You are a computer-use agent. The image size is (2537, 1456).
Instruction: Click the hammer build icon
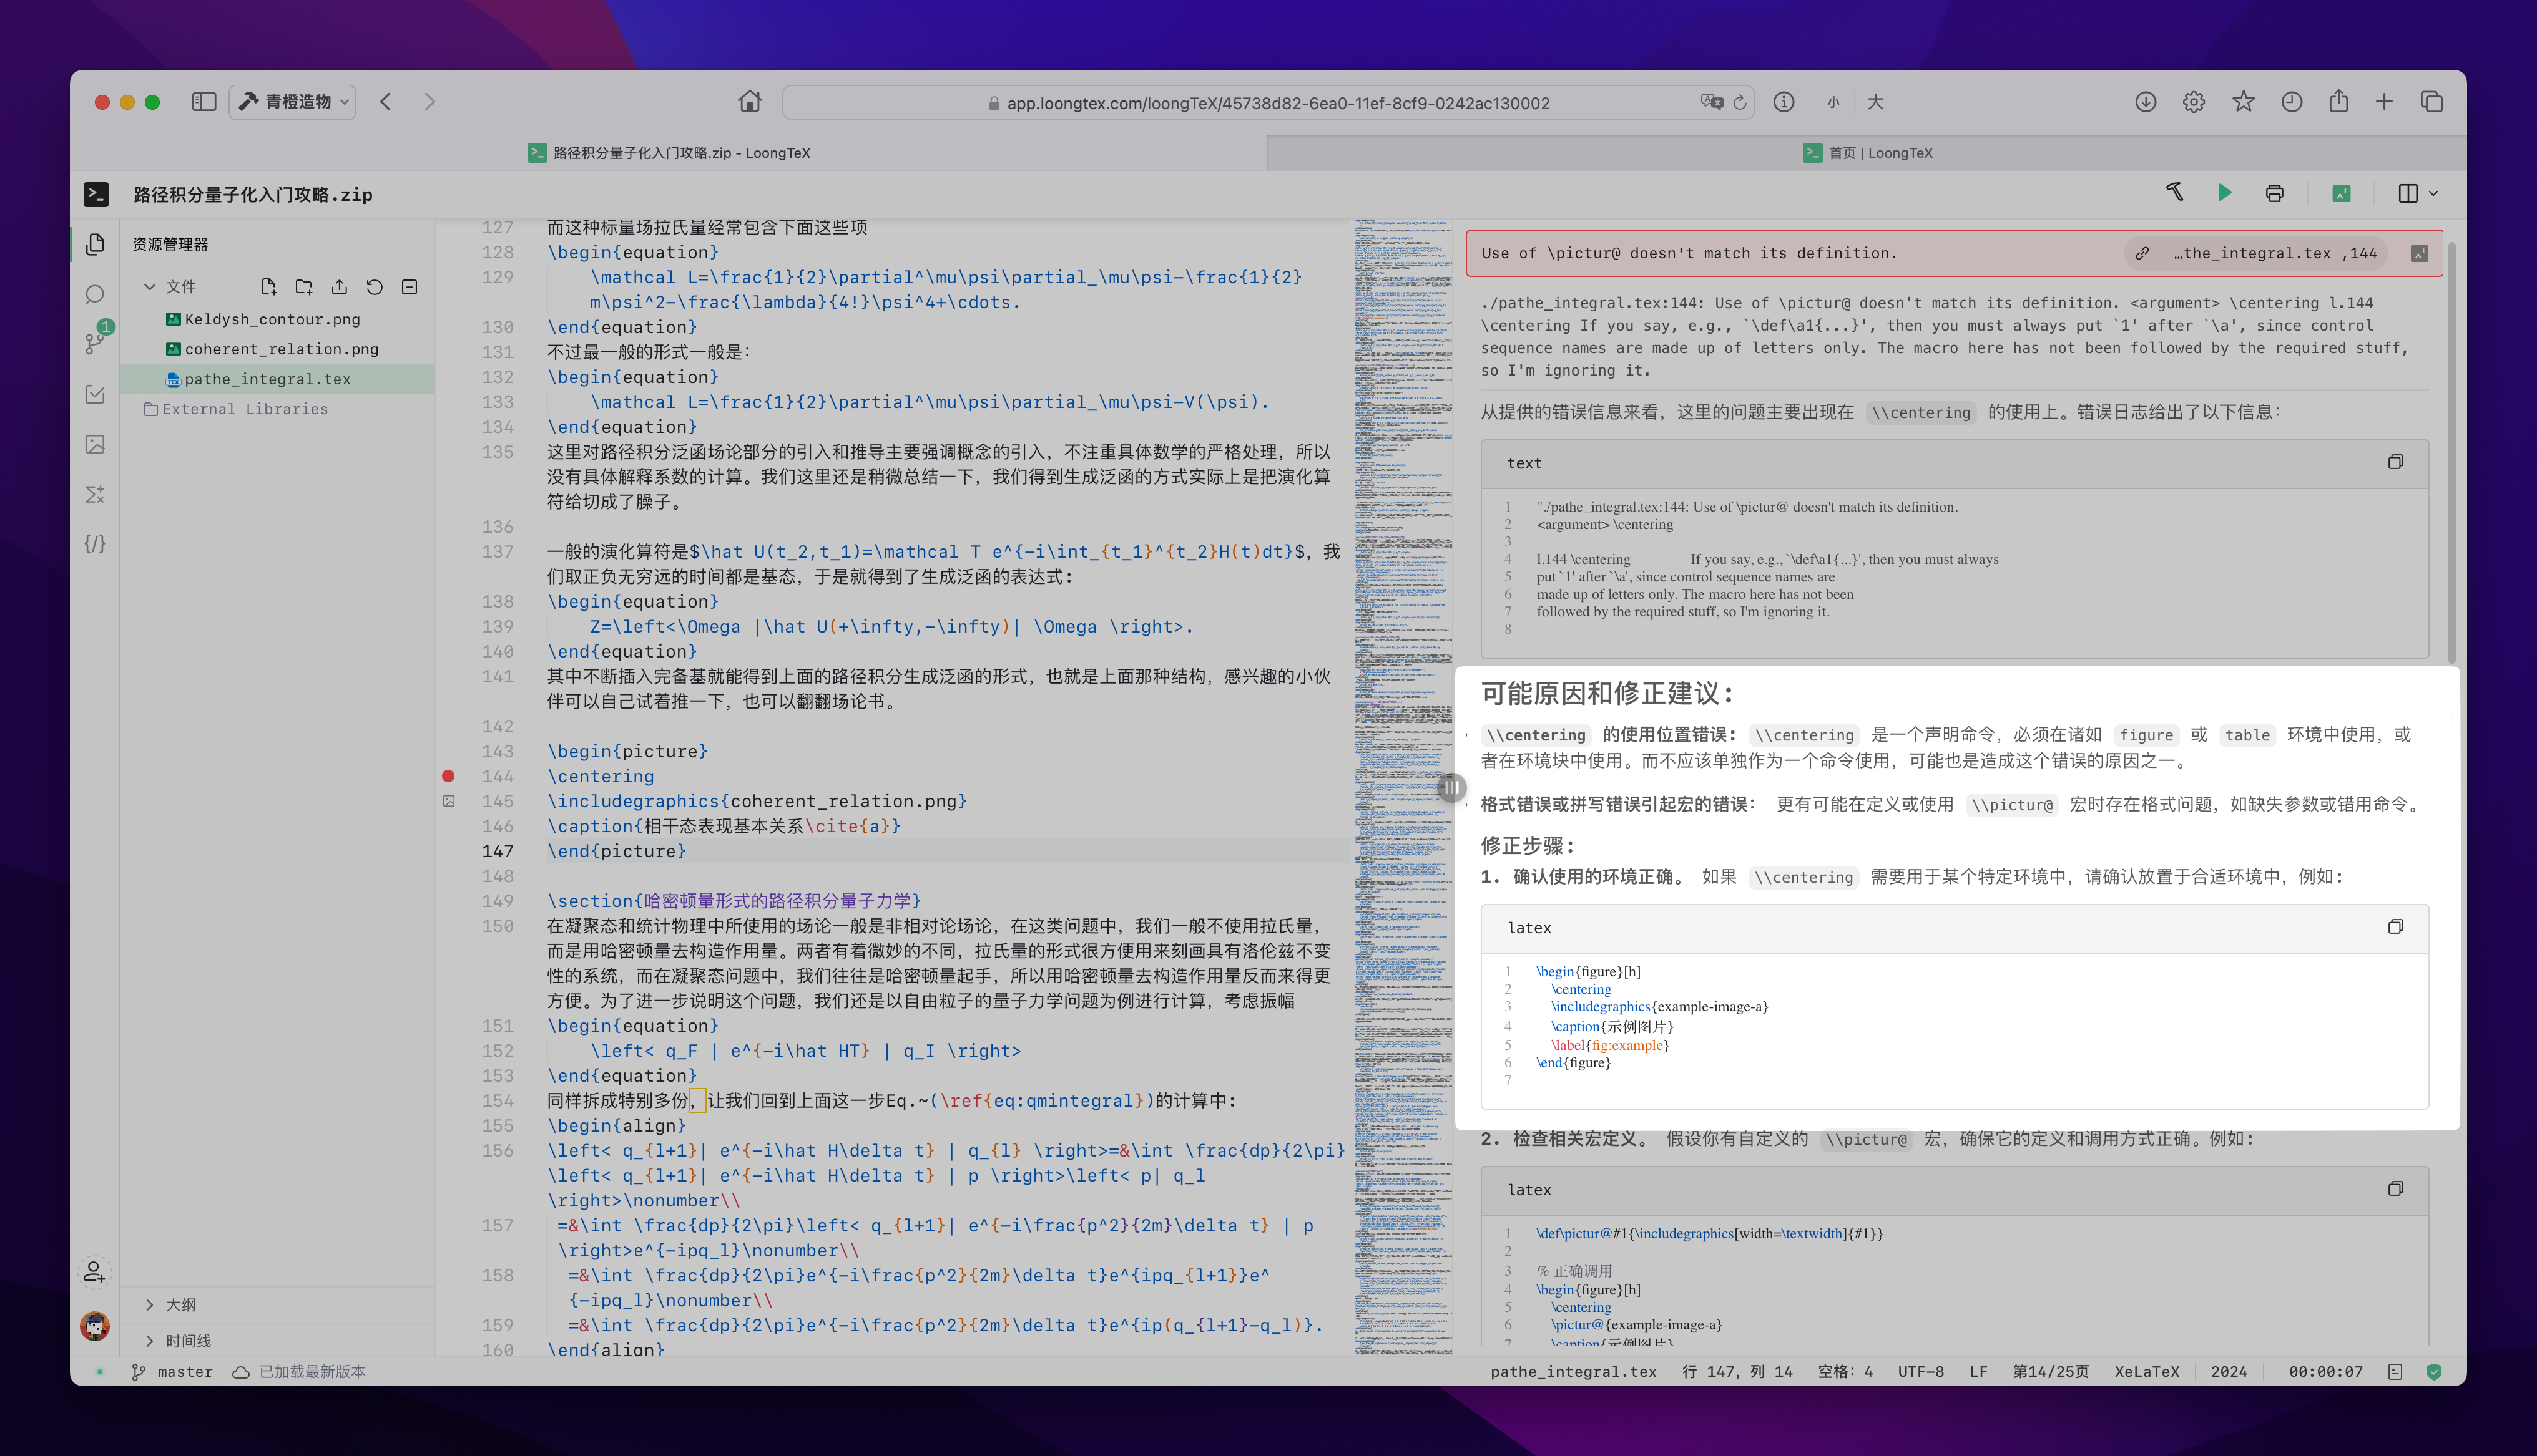pyautogui.click(x=2174, y=192)
